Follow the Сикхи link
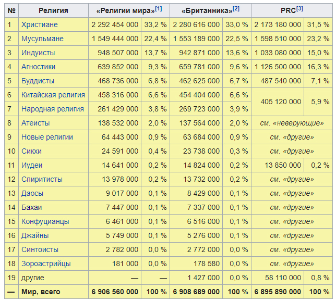Image resolution: width=336 pixels, height=301 pixels. tap(31, 151)
